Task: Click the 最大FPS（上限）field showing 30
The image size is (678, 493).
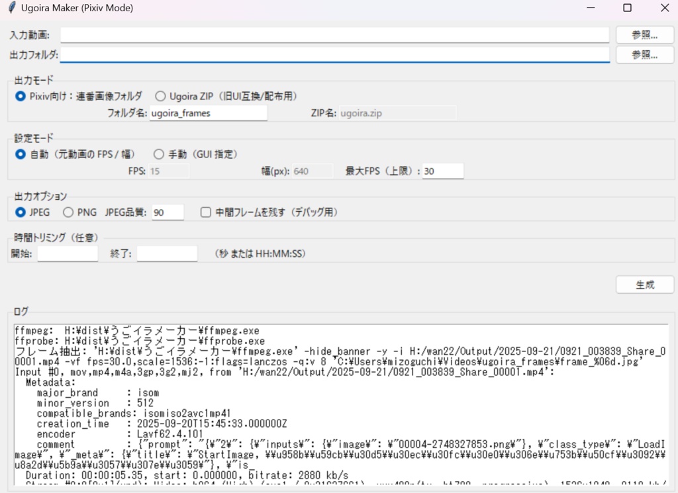Action: [x=443, y=171]
